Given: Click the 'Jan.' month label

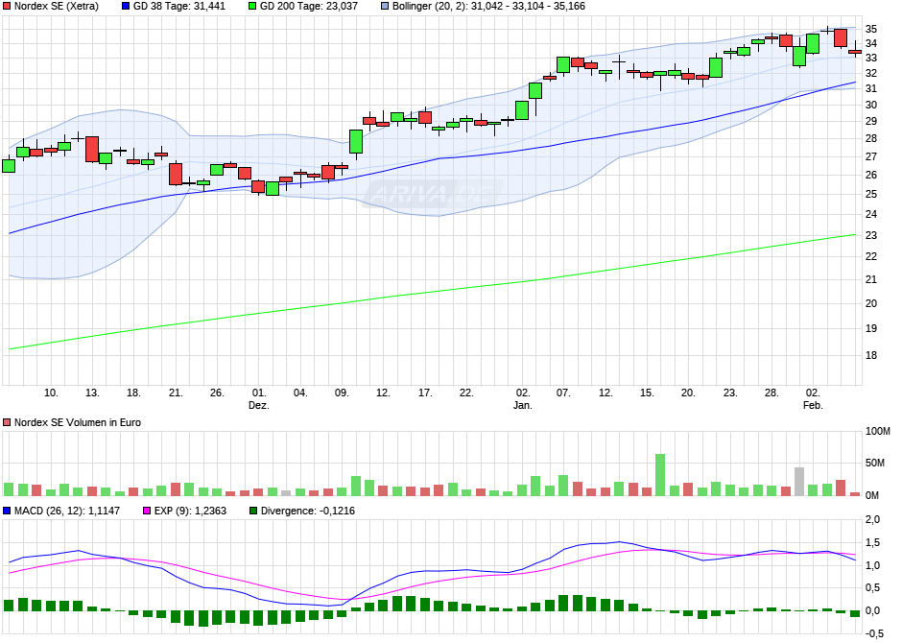Looking at the screenshot, I should pyautogui.click(x=523, y=405).
